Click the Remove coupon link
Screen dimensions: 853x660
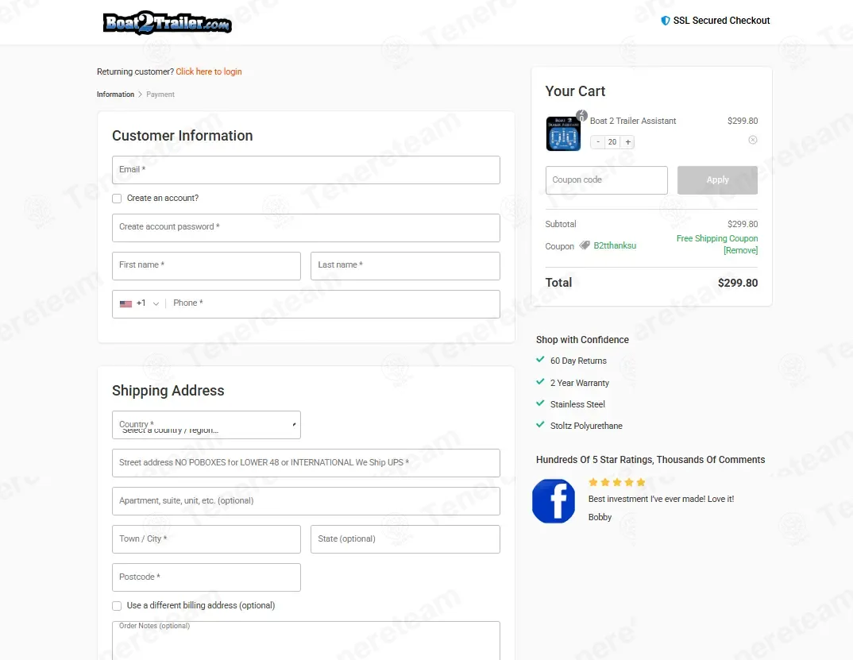[740, 250]
